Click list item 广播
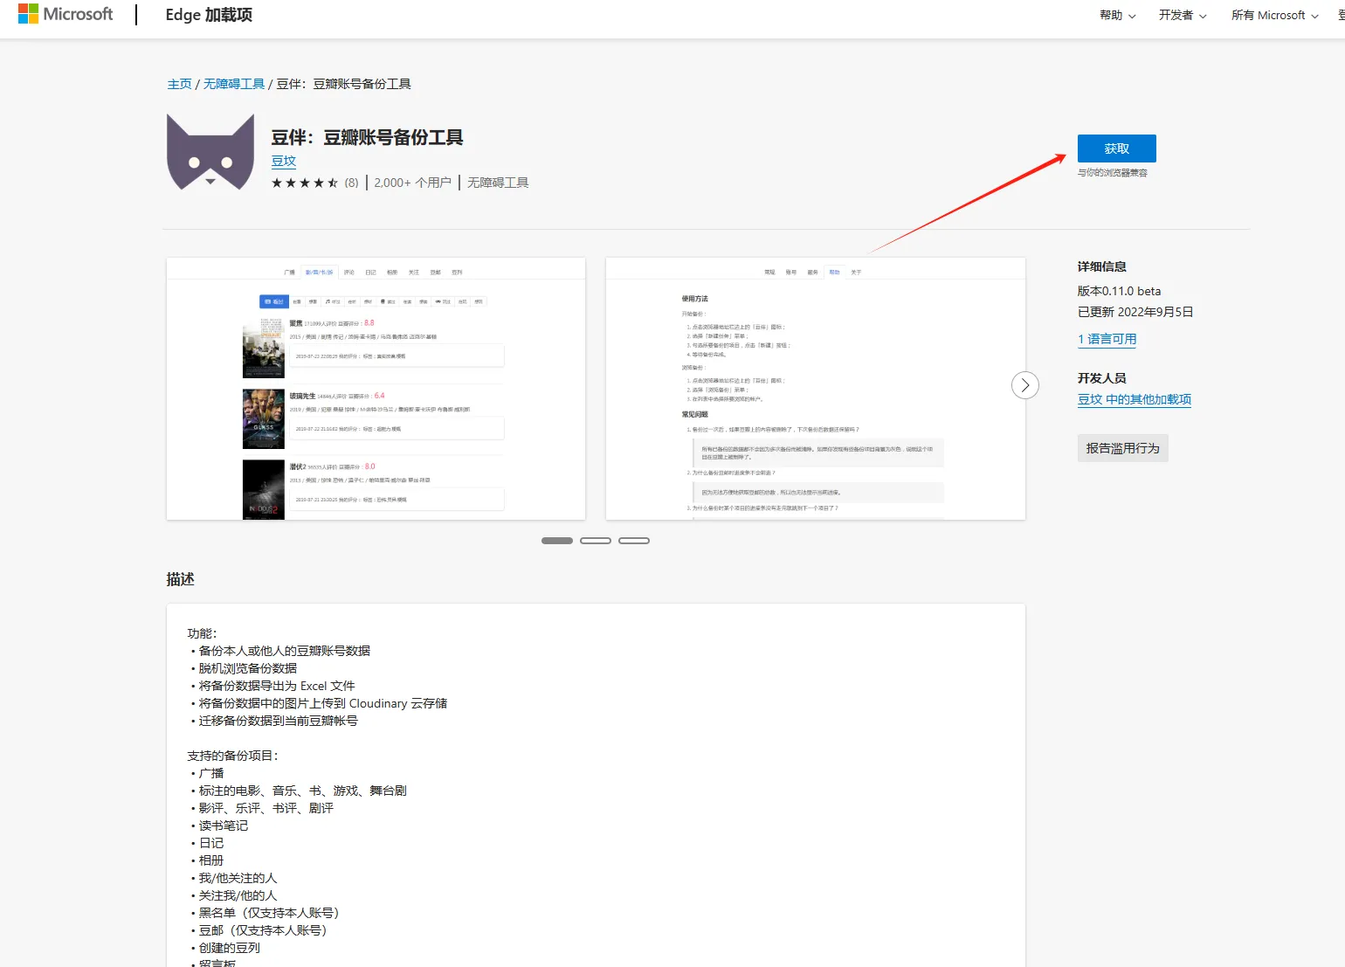 tap(211, 773)
